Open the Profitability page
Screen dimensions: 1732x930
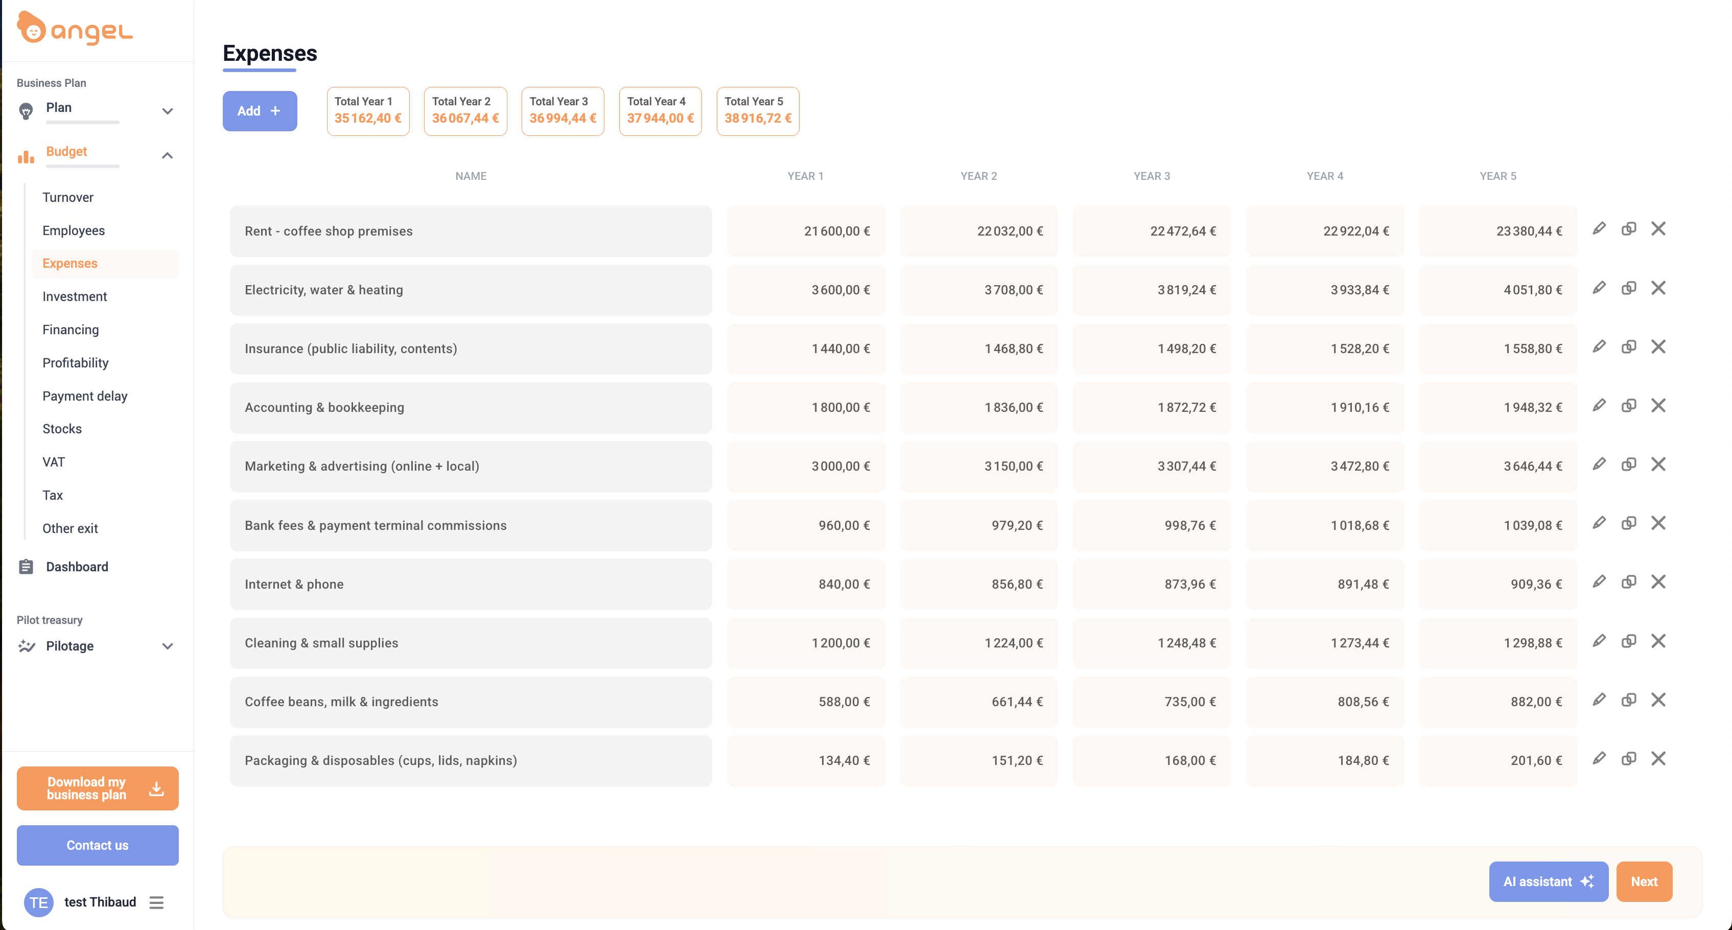[75, 362]
